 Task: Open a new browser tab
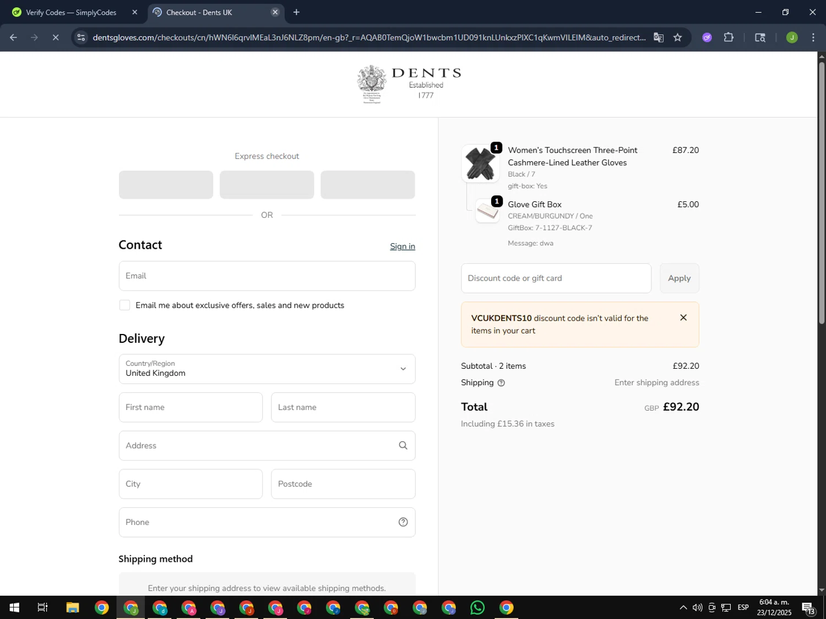tap(296, 12)
